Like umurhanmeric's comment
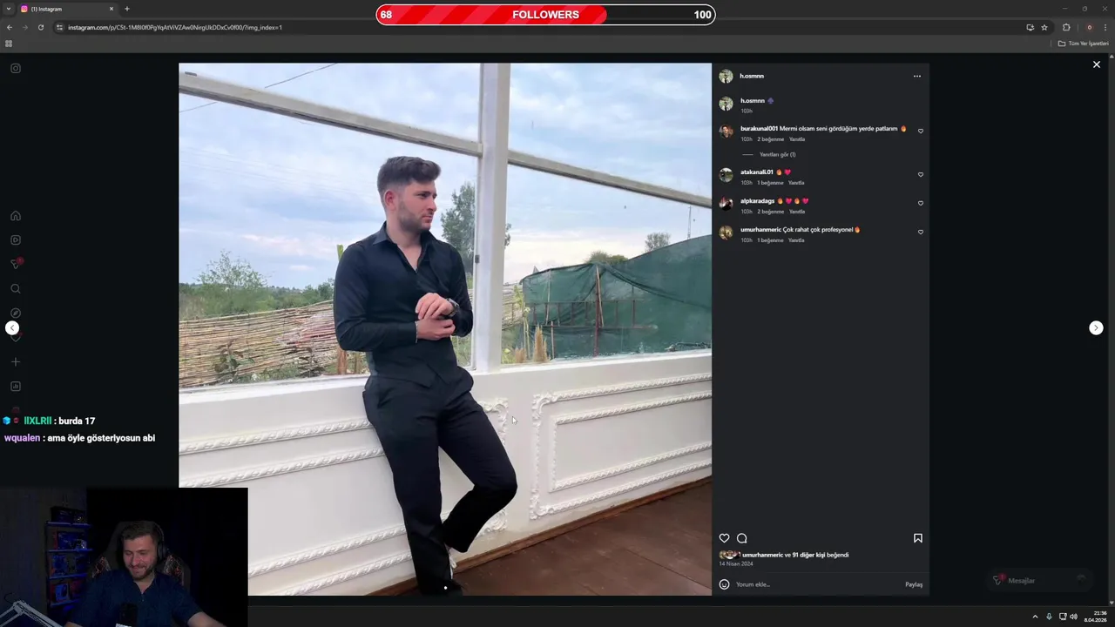Image resolution: width=1115 pixels, height=627 pixels. (x=920, y=232)
